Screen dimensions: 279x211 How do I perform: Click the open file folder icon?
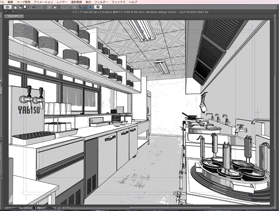pyautogui.click(x=20, y=7)
